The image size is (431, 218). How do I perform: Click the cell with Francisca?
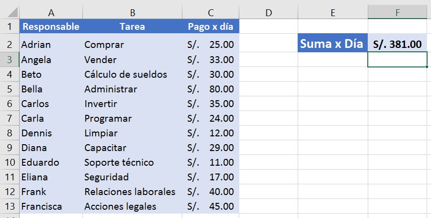tap(51, 206)
